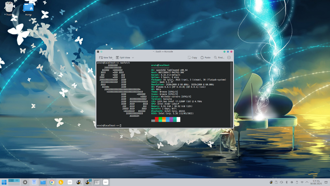Open the volume control tray icon
The width and height of the screenshot is (330, 186).
point(281,182)
